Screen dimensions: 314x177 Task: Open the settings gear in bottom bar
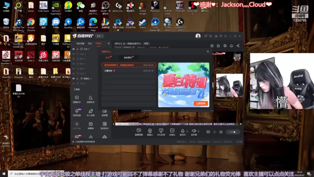(221, 132)
